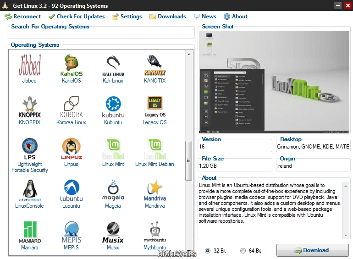Choose the Kubuntu gear icon
The height and width of the screenshot is (259, 353).
(113, 107)
